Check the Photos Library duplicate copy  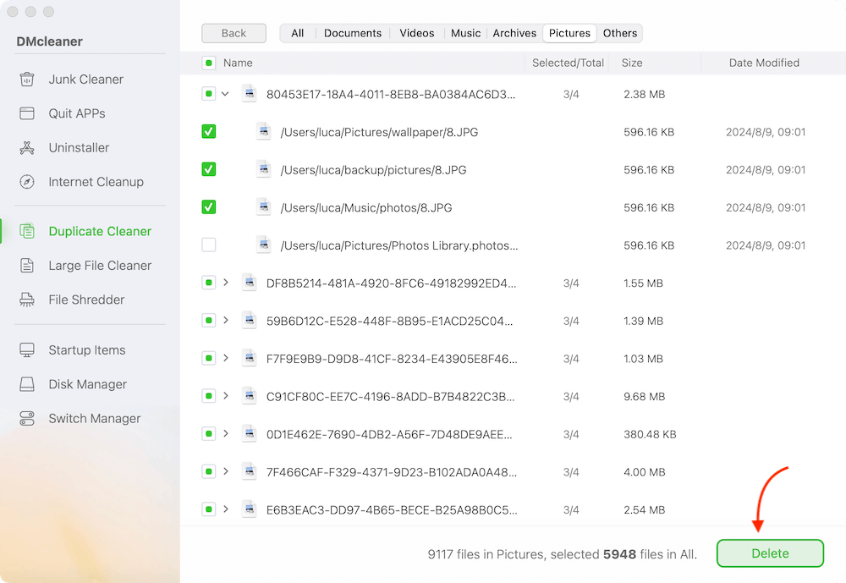tap(208, 245)
